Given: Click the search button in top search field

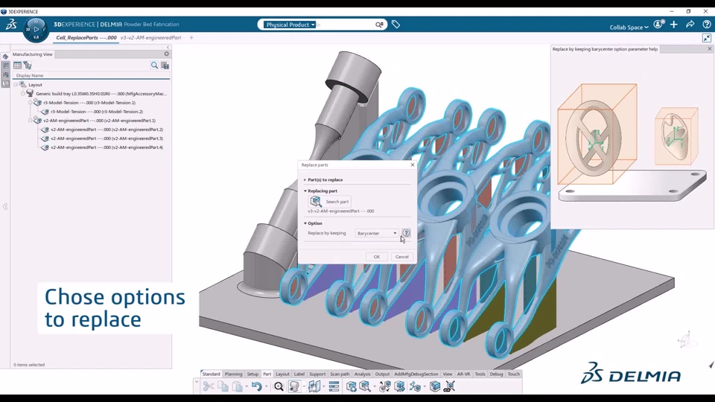Looking at the screenshot, I should [x=379, y=25].
